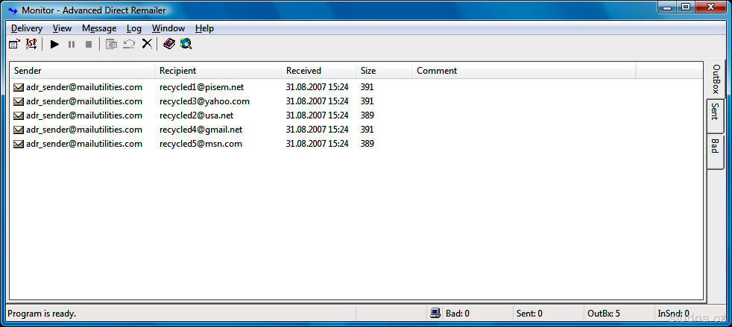The width and height of the screenshot is (732, 327).
Task: Click sender address in the recycled5@msn.com row
Action: [x=84, y=144]
